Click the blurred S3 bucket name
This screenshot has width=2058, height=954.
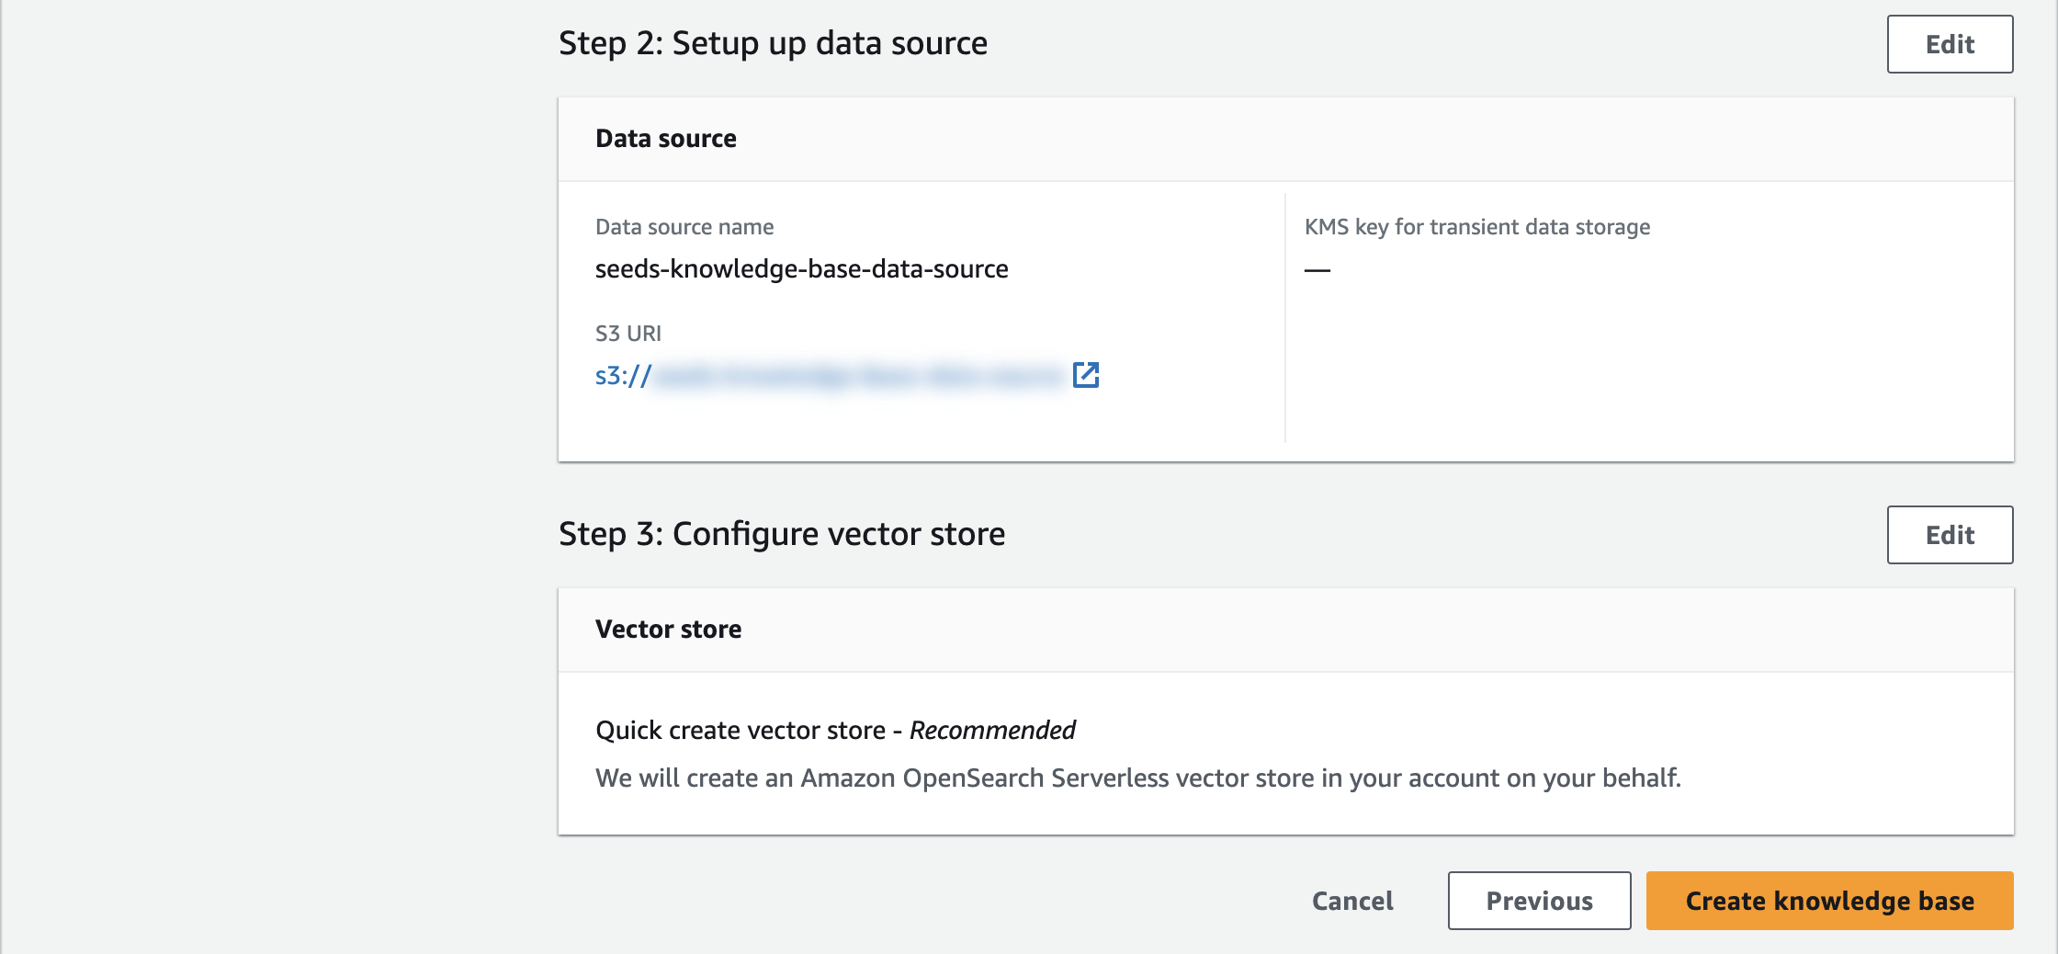pyautogui.click(x=859, y=376)
